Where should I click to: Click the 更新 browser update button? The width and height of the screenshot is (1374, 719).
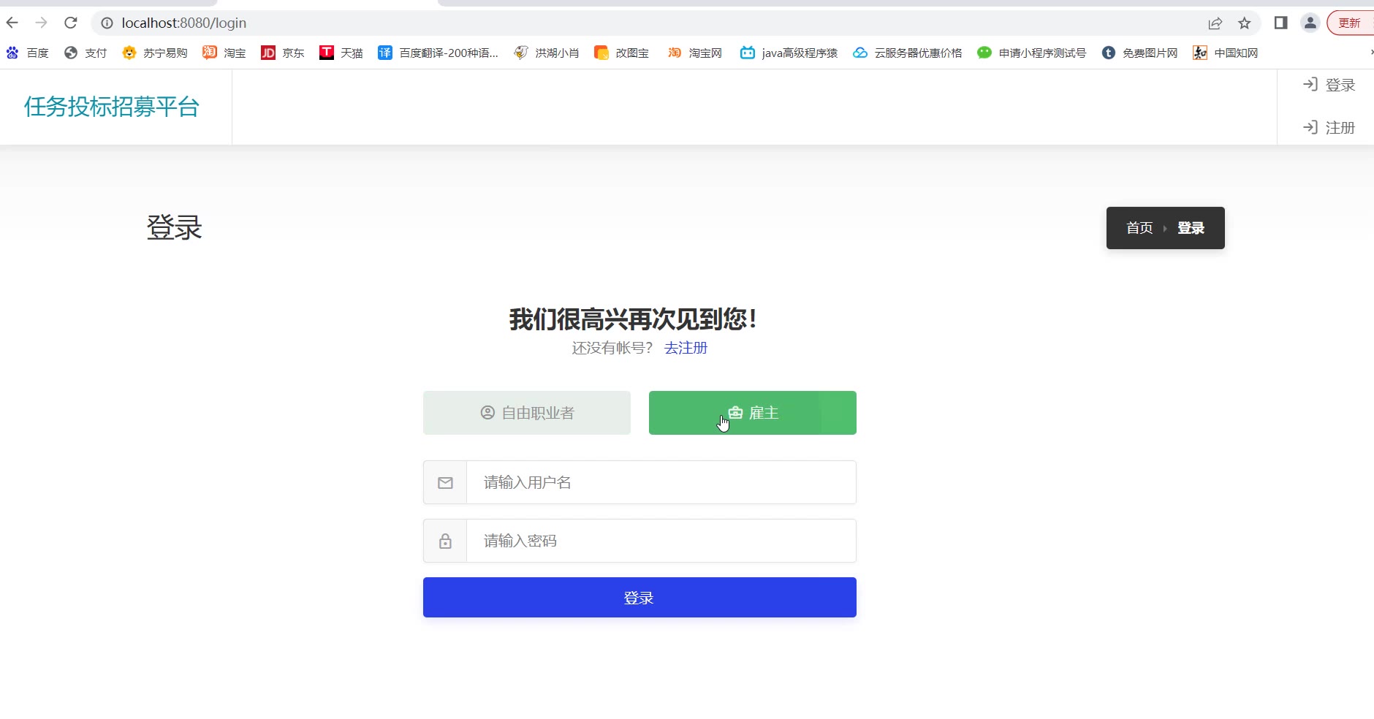pyautogui.click(x=1350, y=23)
